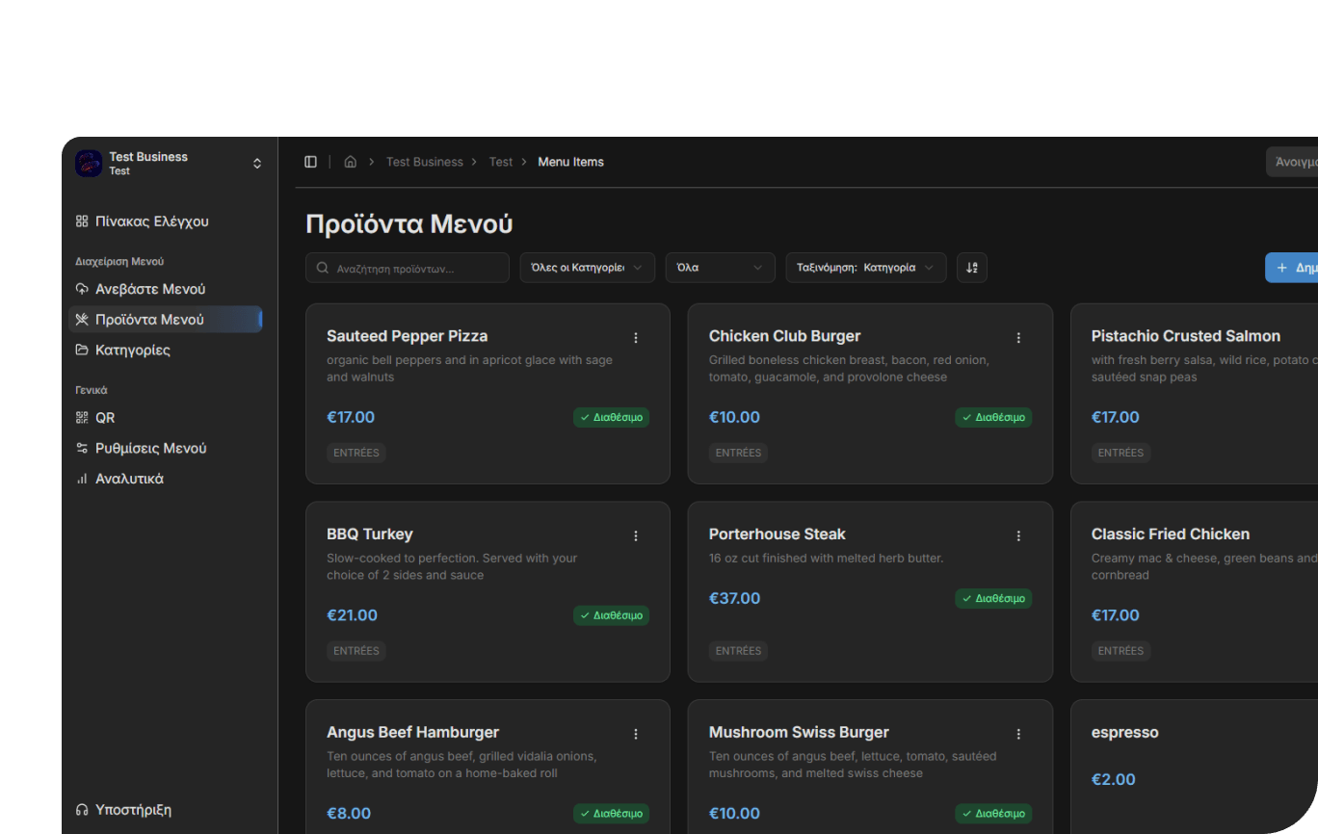Screen dimensions: 1318x834
Task: Click the BBQ Turkey title
Action: 370,534
